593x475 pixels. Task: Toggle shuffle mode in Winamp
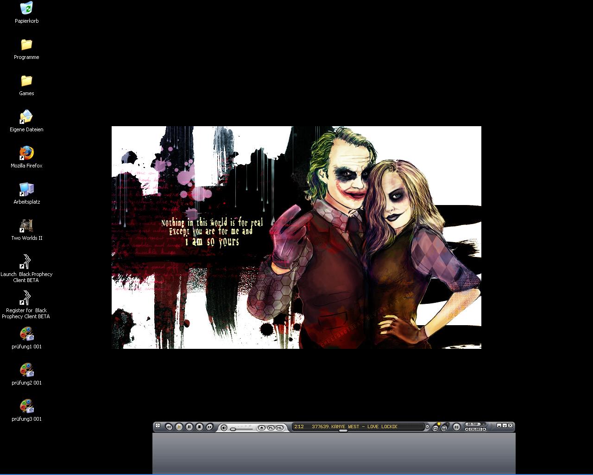point(444,428)
